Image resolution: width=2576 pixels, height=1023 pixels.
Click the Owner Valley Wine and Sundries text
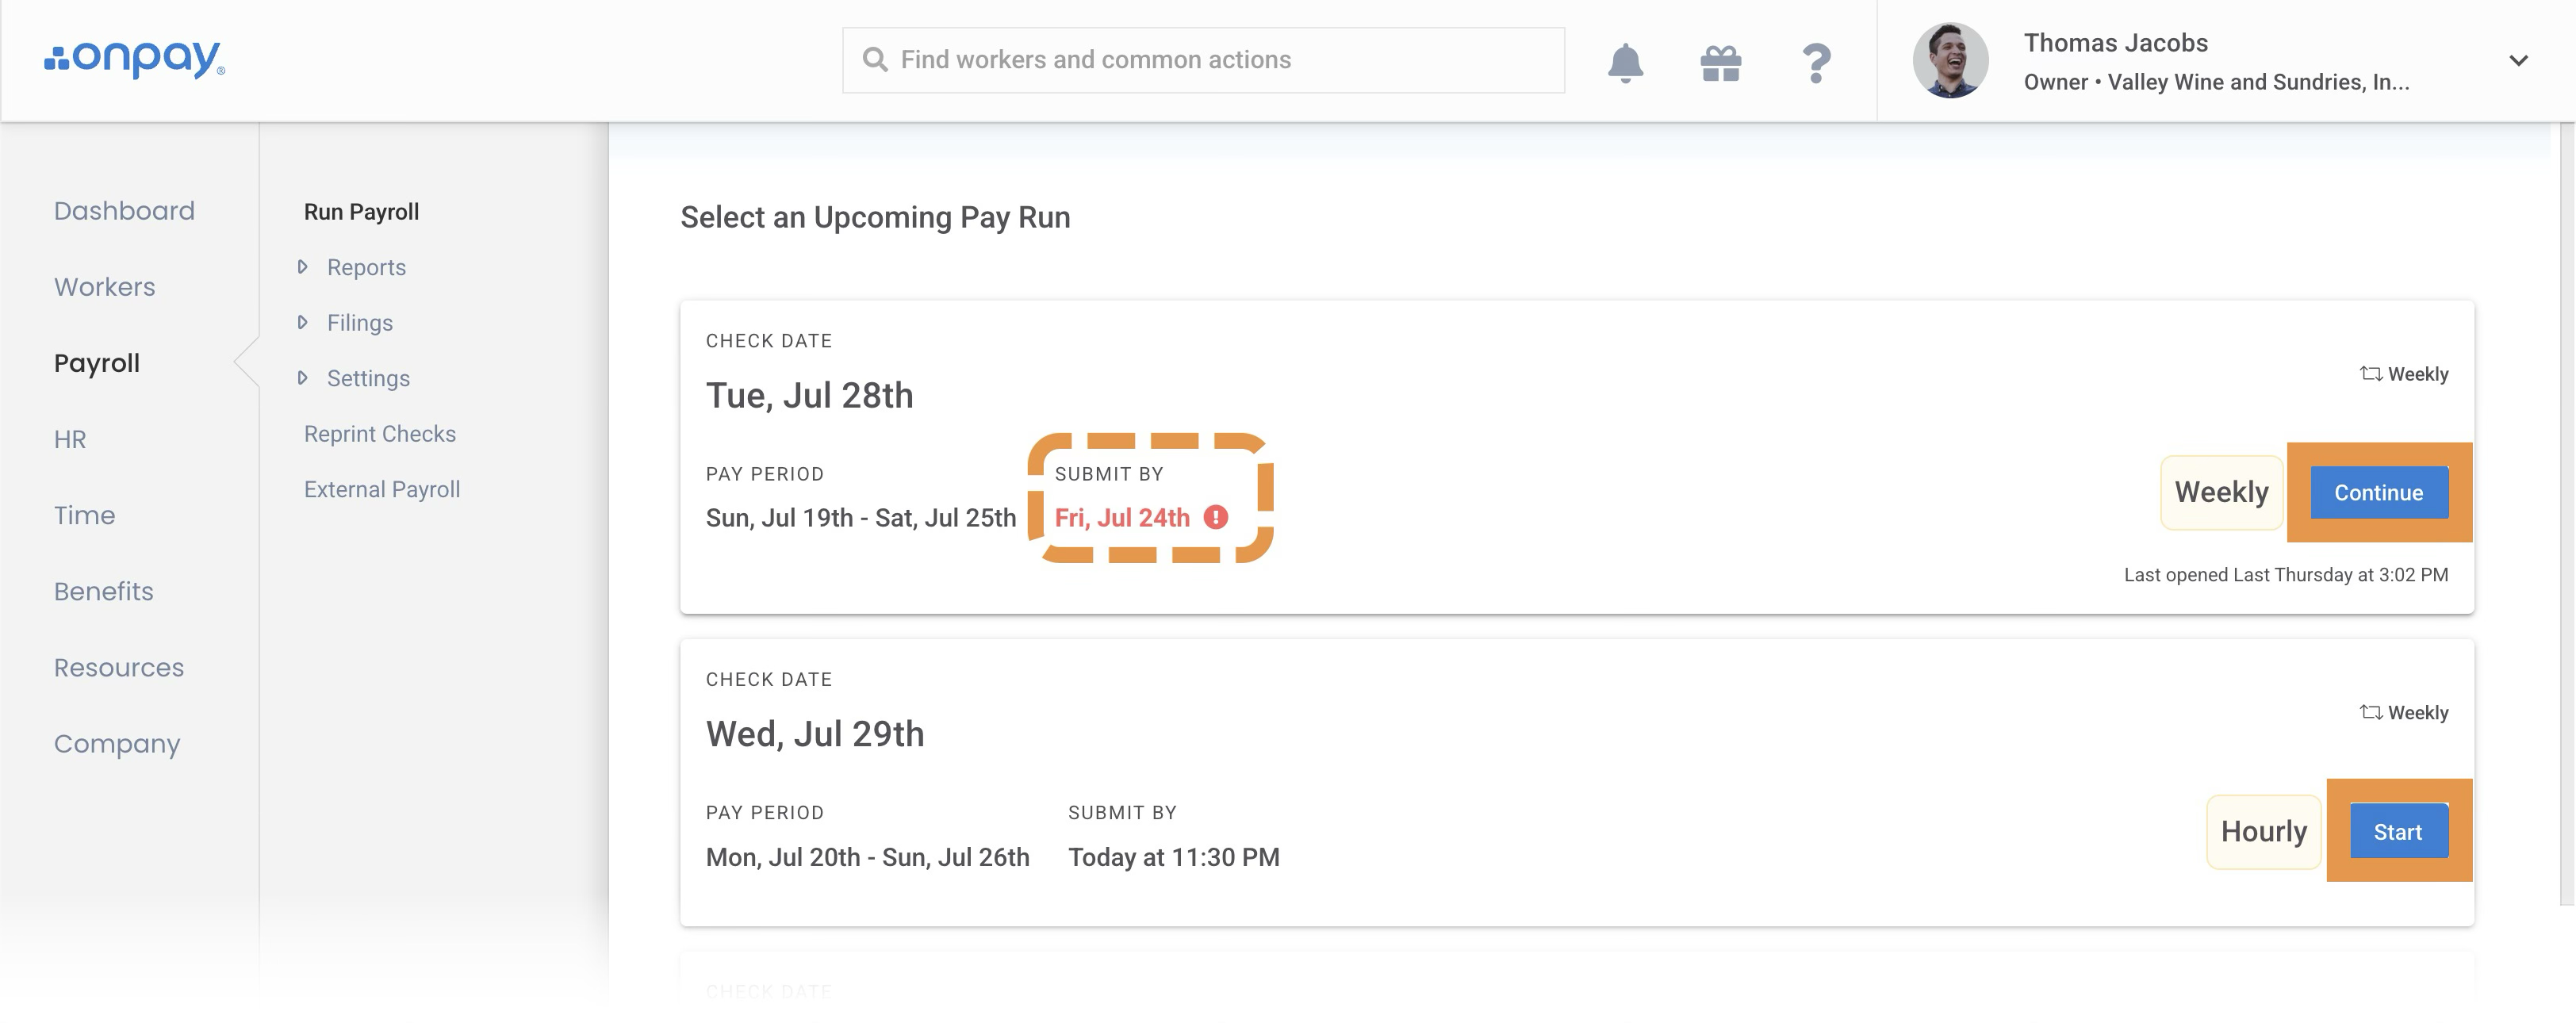pyautogui.click(x=2217, y=82)
